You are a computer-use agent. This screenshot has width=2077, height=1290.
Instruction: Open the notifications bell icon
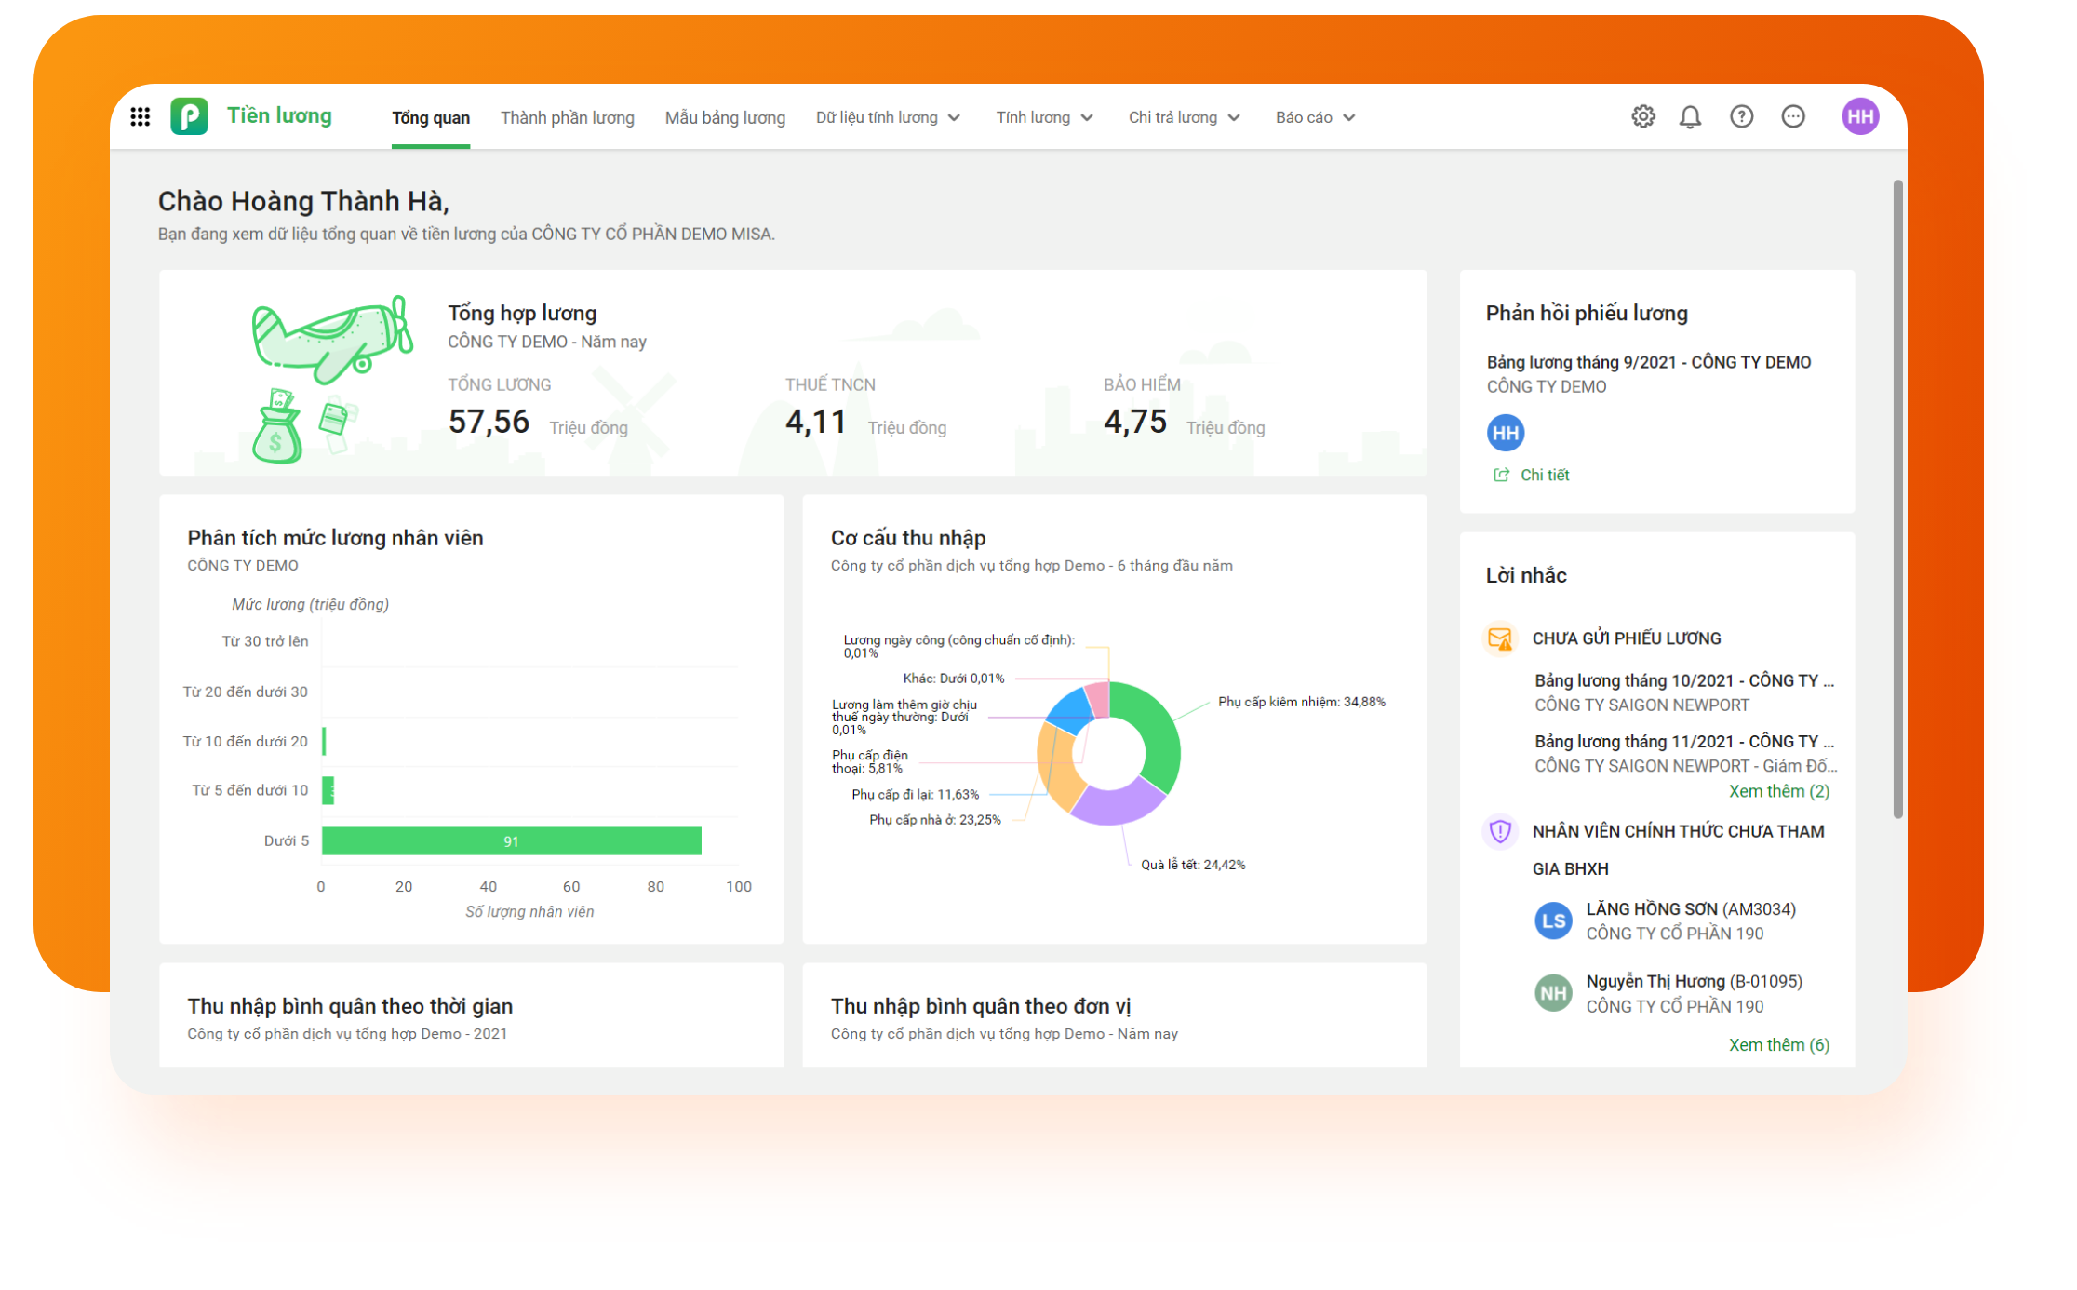1690,116
